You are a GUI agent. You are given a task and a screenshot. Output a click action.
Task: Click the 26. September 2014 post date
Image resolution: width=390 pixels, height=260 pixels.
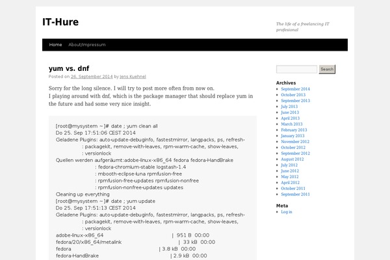point(92,77)
